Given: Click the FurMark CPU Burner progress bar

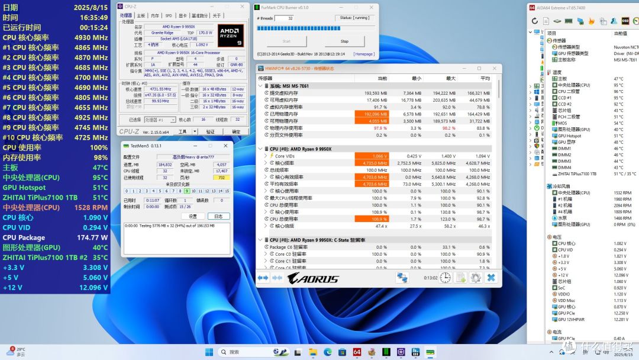Looking at the screenshot, I should point(315,28).
